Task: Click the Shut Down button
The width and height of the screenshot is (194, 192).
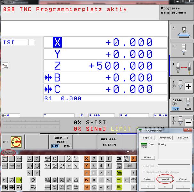Action: 183,138
